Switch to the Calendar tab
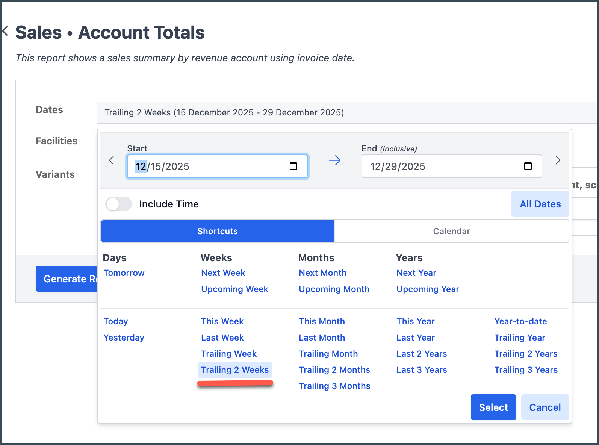 451,231
